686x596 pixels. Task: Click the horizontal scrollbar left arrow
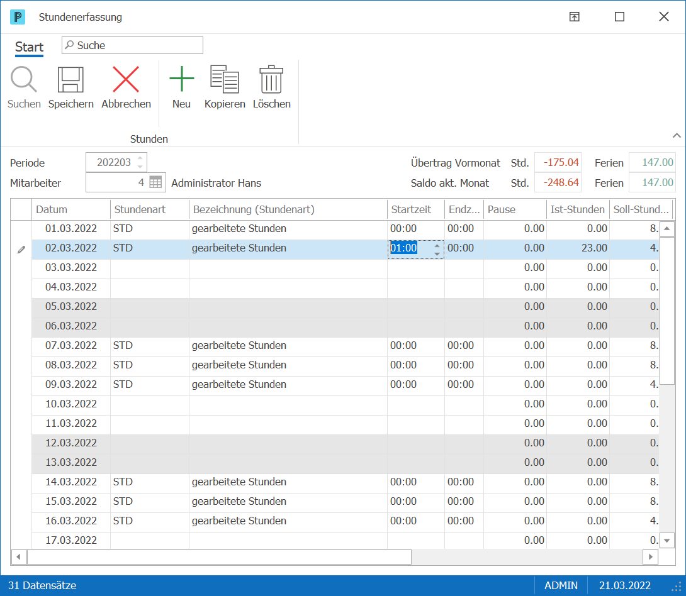[x=18, y=556]
